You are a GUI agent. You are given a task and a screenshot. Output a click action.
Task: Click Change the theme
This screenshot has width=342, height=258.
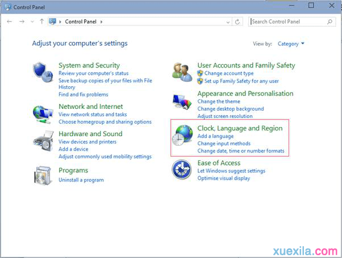point(219,101)
